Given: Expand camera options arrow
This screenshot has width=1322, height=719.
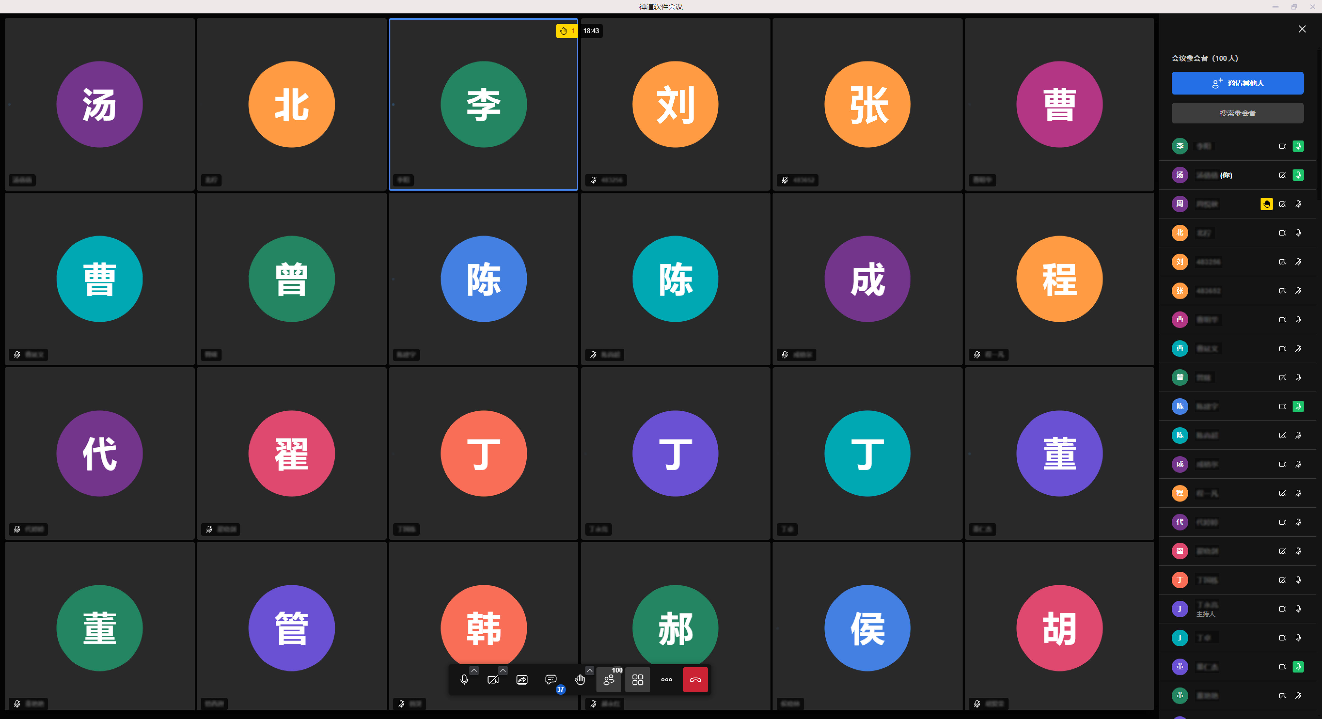Looking at the screenshot, I should [503, 670].
